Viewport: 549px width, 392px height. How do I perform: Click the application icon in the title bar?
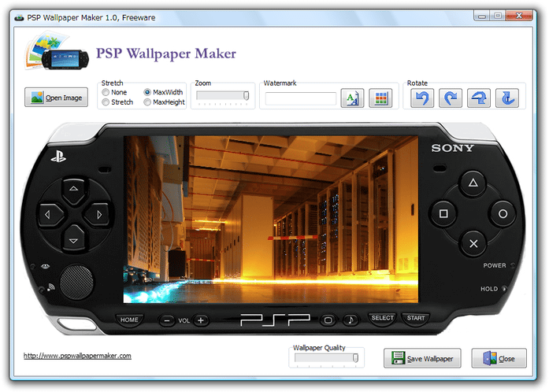[19, 17]
